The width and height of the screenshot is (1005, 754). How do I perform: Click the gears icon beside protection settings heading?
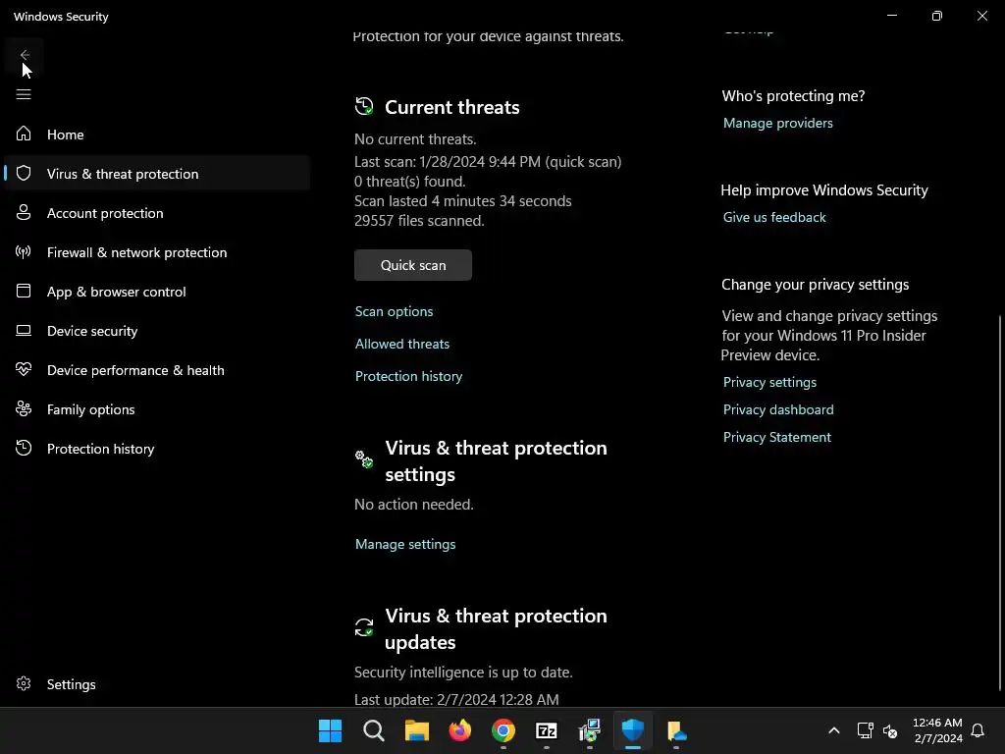click(364, 459)
